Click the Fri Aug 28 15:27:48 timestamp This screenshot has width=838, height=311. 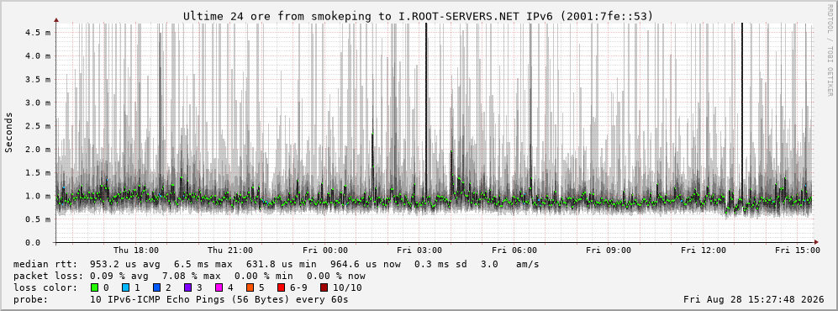tap(754, 299)
